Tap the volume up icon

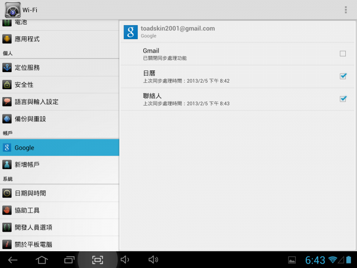[x=153, y=260]
